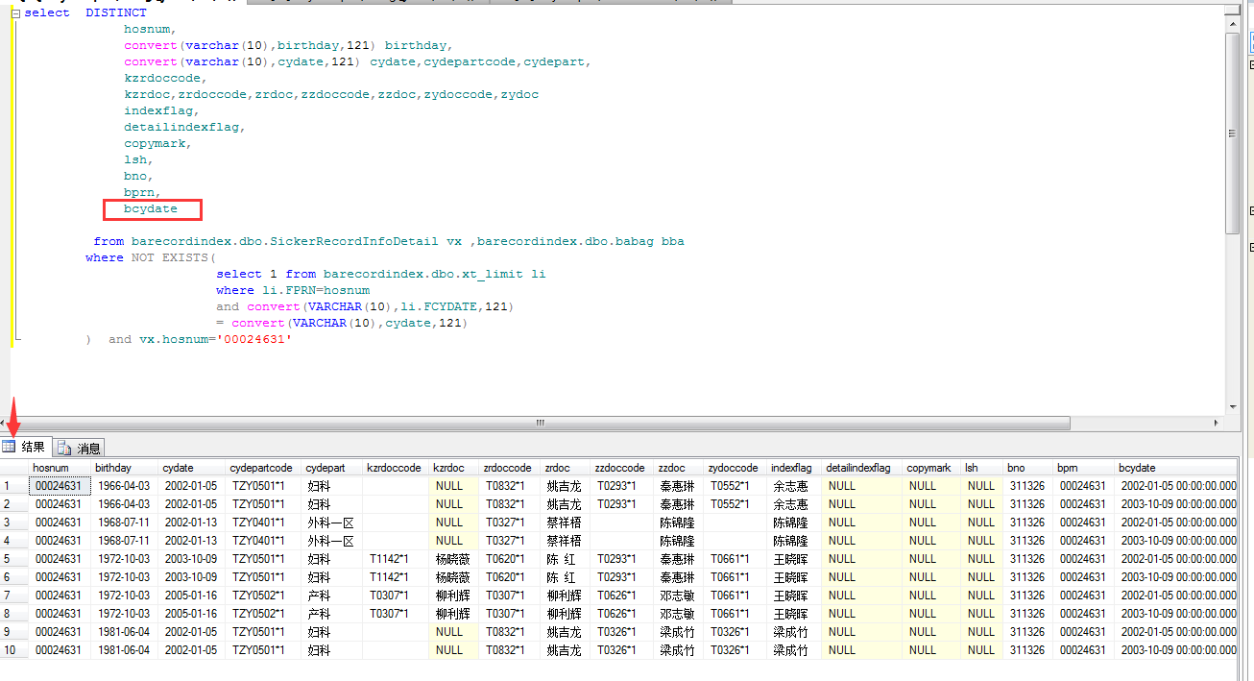Click the editor vertical scrollbar down arrow
Viewport: 1254px width, 681px height.
pos(1233,406)
